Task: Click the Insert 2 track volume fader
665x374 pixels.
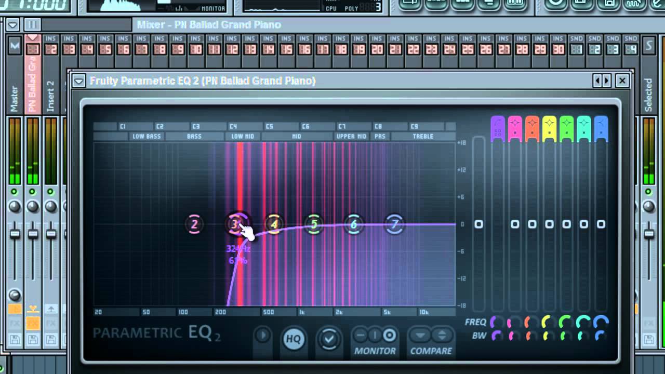Action: coord(51,235)
